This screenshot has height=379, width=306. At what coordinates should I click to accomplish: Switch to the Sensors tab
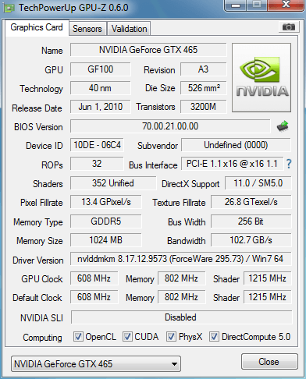pos(87,29)
